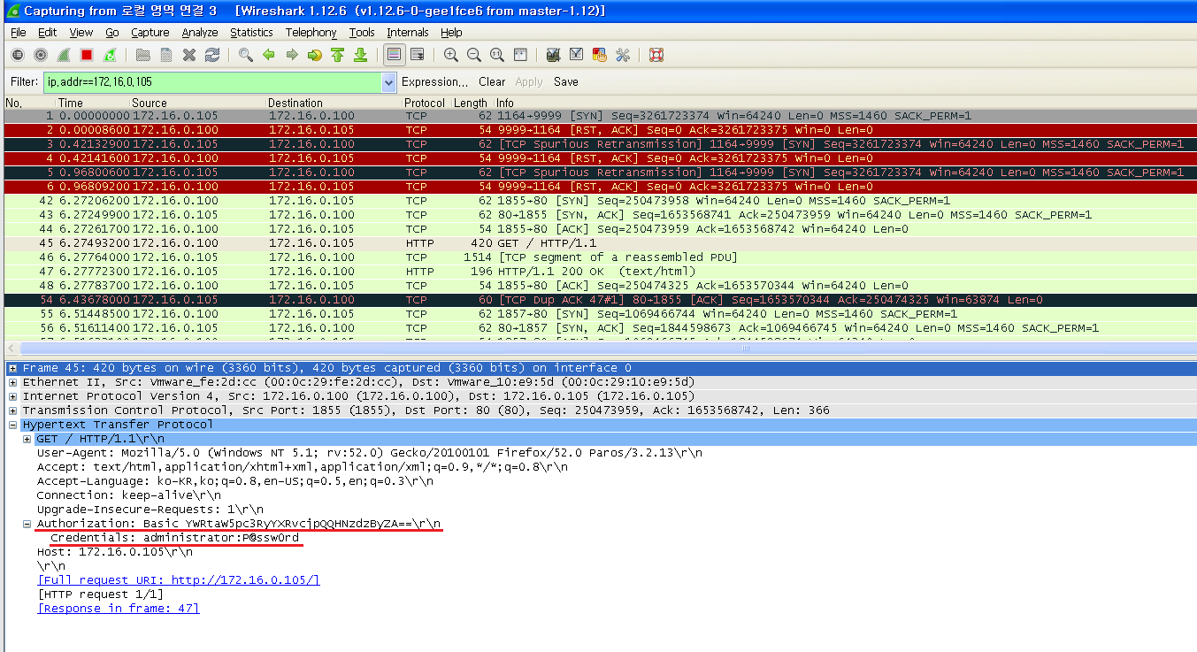Expand the Frame 45 details row
The image size is (1197, 652).
(12, 368)
